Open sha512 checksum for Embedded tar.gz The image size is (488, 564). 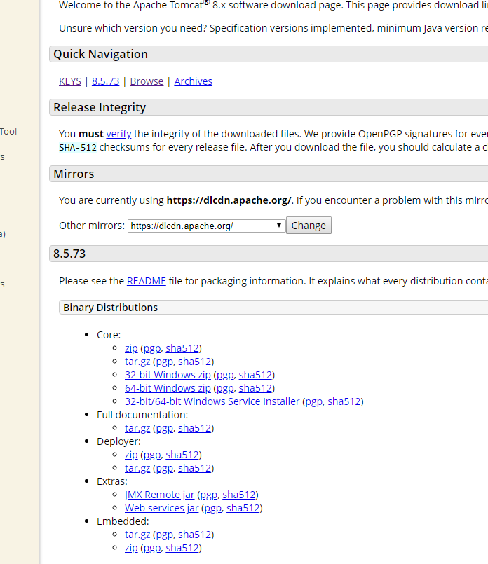(x=195, y=535)
